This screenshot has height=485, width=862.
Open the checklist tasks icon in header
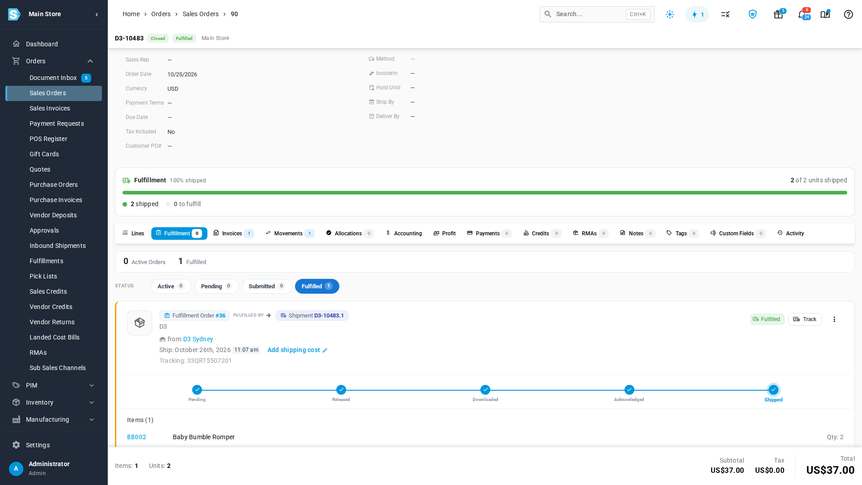pyautogui.click(x=726, y=14)
